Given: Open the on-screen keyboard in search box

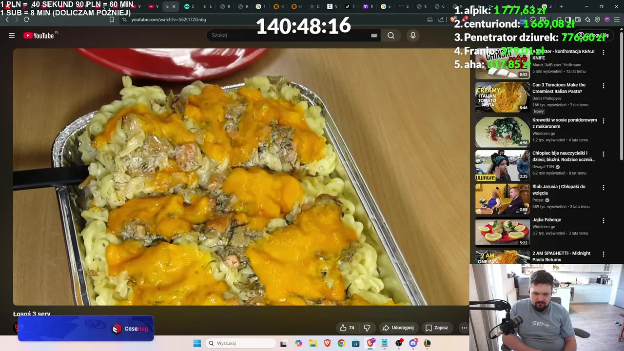Looking at the screenshot, I should 374,35.
